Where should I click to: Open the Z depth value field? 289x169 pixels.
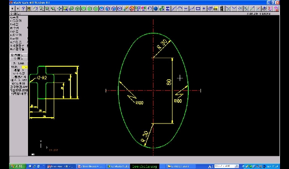coord(19,64)
